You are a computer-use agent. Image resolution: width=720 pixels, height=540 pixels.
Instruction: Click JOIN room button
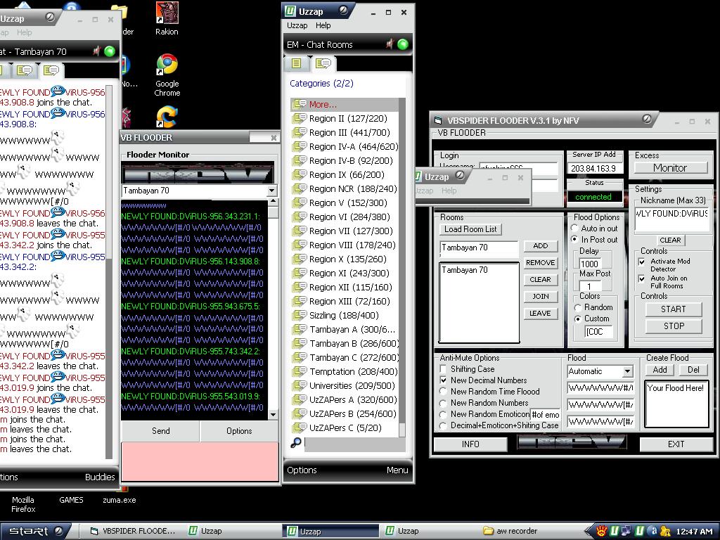tap(541, 297)
